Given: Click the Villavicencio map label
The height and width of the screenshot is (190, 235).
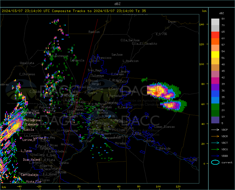Looking at the screenshot, I should pyautogui.click(x=58, y=56).
